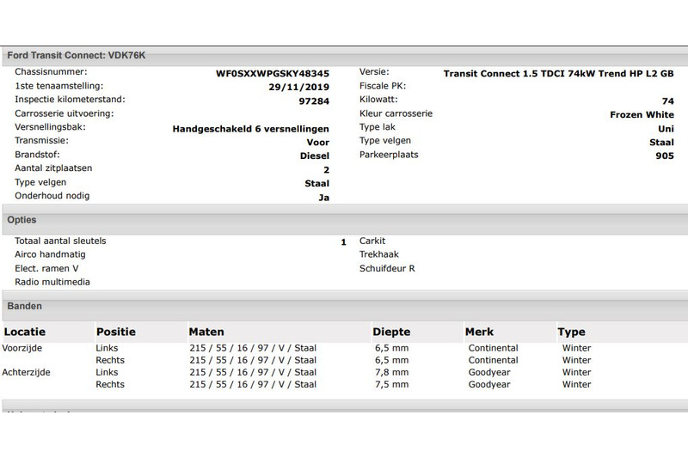Click the Parkeerplaats value 905

point(664,156)
